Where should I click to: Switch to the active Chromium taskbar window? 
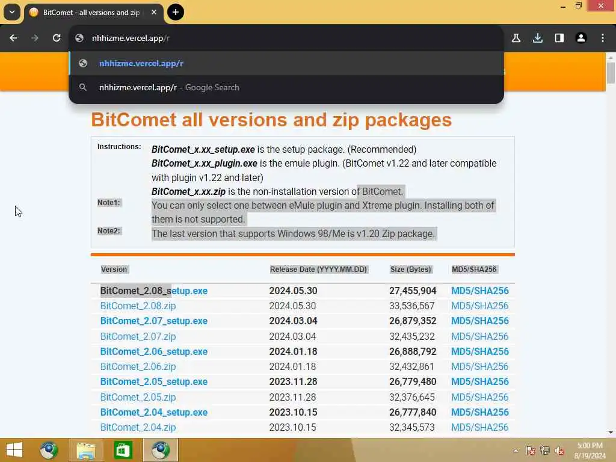pyautogui.click(x=160, y=450)
